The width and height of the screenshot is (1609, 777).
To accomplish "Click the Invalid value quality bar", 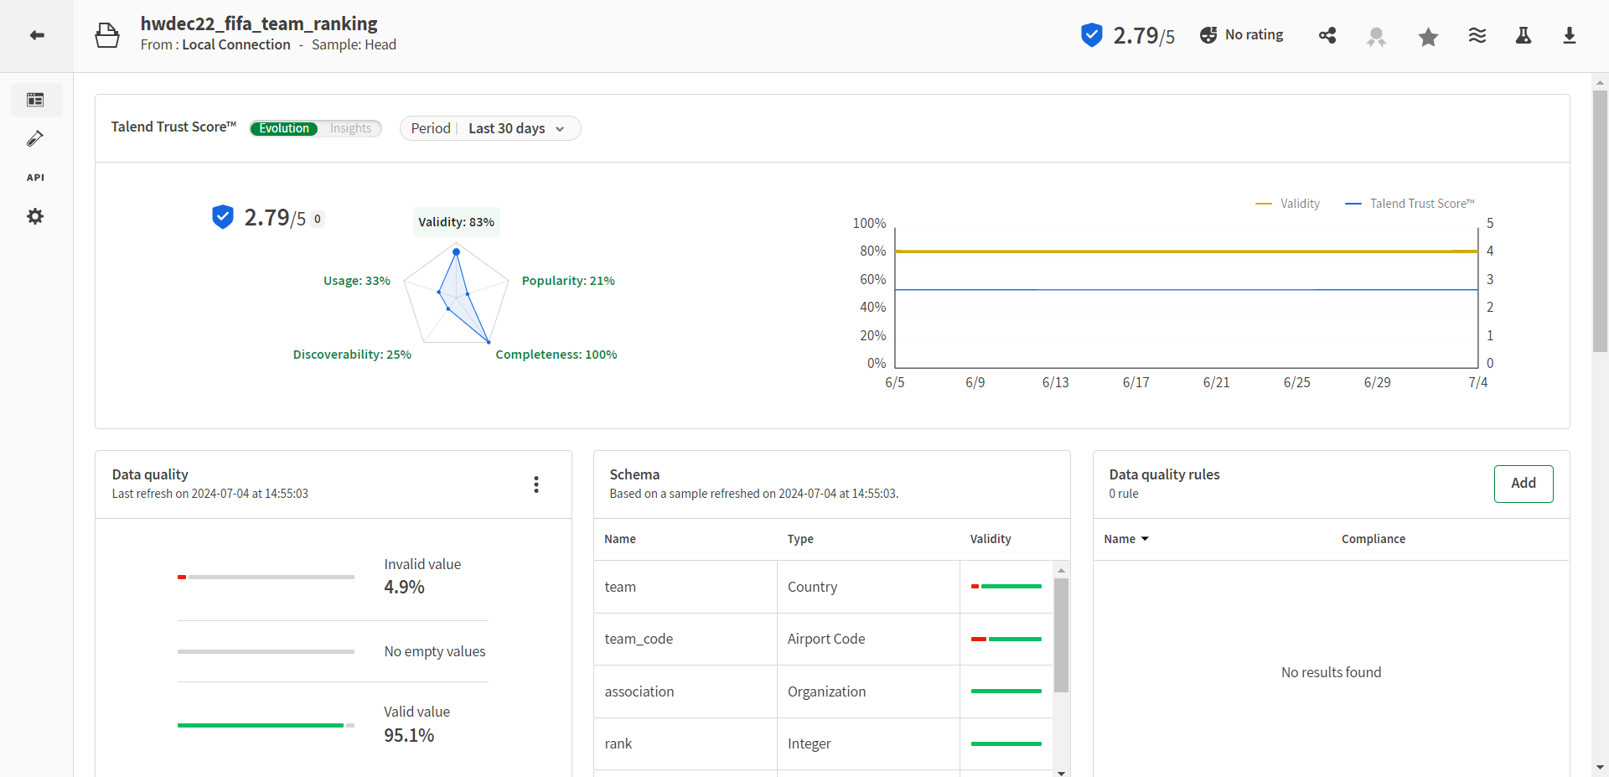I will (x=266, y=577).
